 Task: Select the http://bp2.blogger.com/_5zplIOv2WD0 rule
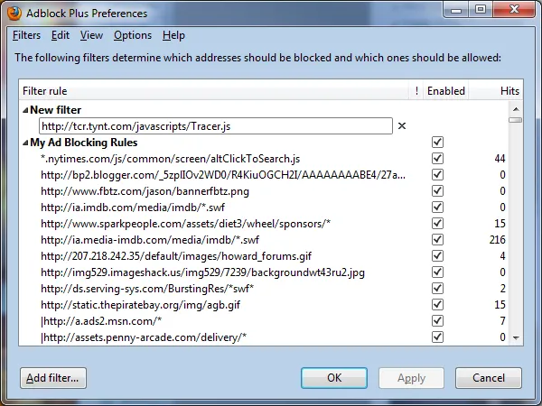click(x=223, y=175)
